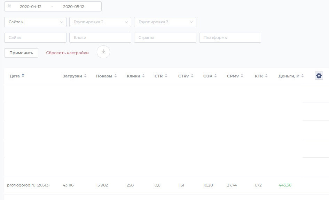Click profiogorod.ru (20513) row name
This screenshot has height=200, width=329.
[28, 185]
